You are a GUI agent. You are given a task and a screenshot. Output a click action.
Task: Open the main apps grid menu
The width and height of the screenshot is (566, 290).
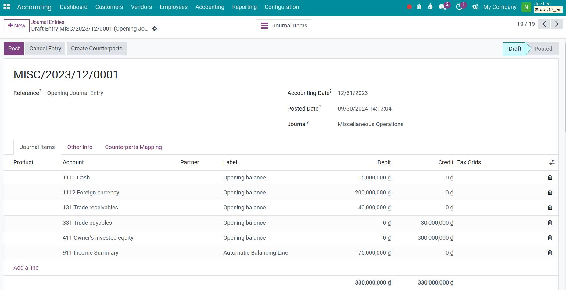tap(6, 7)
